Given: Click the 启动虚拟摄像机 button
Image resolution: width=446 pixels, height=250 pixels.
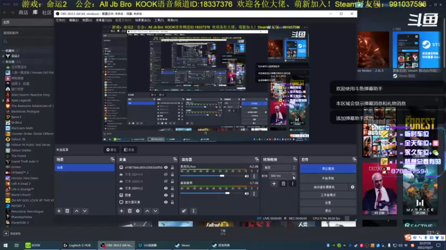Looking at the screenshot, I should pos(324,187).
